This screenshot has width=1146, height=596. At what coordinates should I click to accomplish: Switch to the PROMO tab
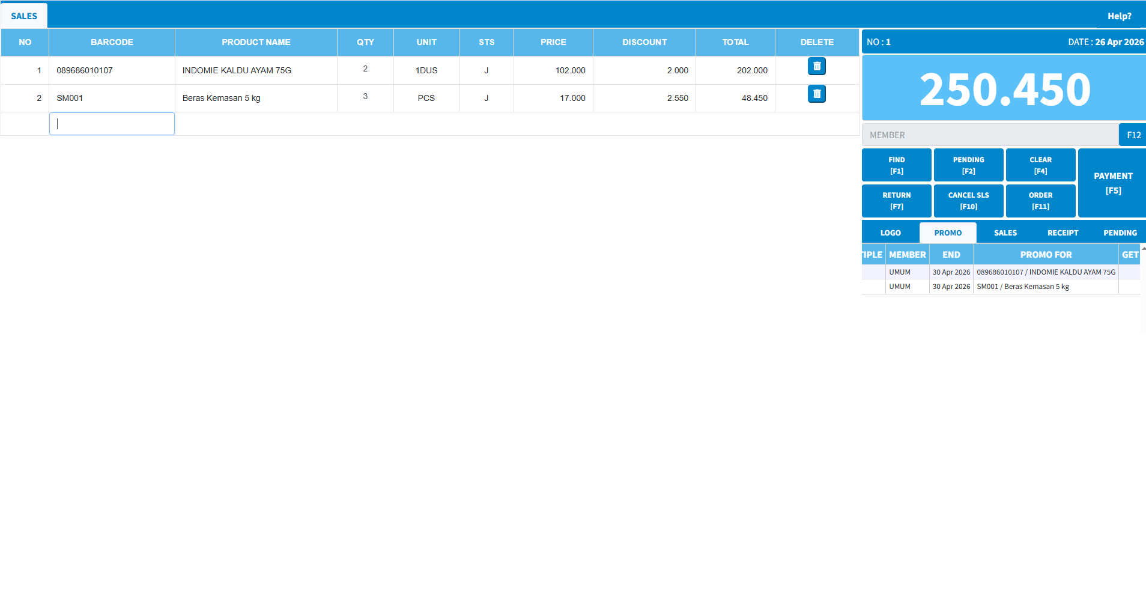(948, 233)
